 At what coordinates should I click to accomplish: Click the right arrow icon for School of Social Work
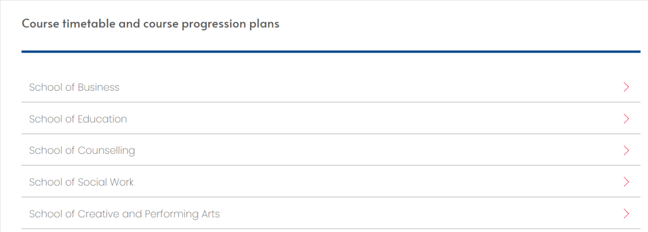626,182
